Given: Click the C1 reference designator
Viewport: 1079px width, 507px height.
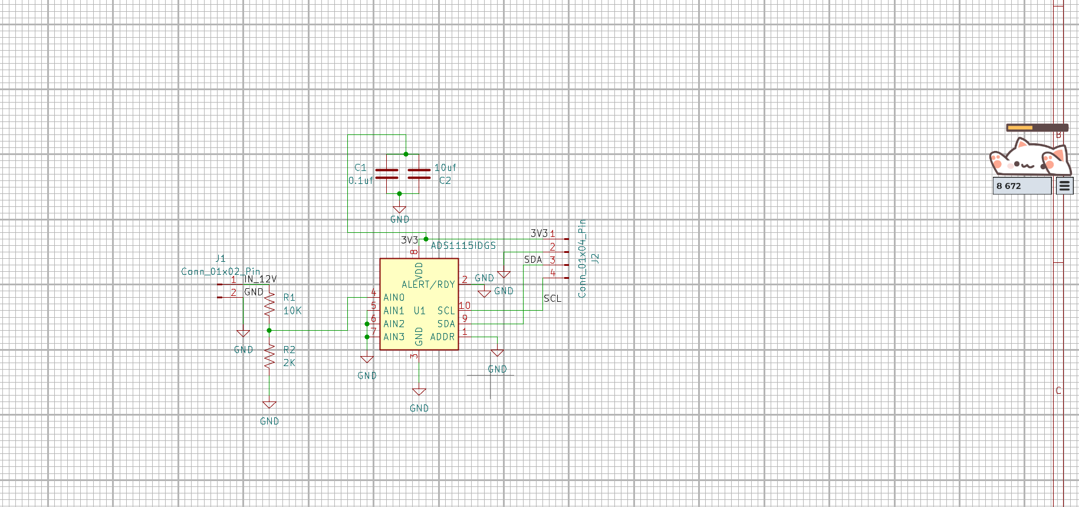Looking at the screenshot, I should pos(360,167).
